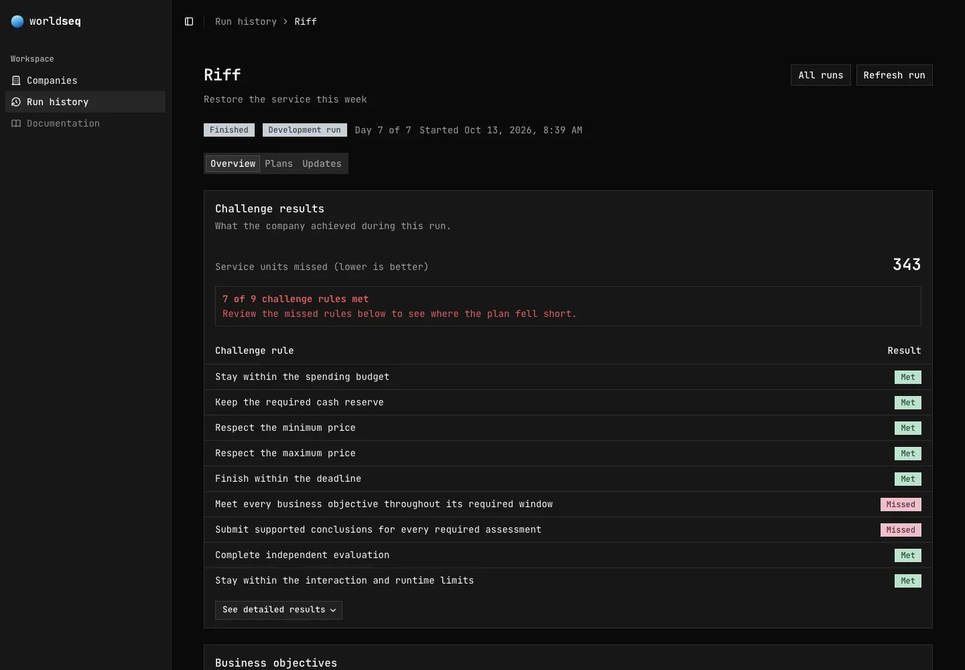Image resolution: width=965 pixels, height=670 pixels.
Task: Click the Refresh run button
Action: [x=895, y=75]
